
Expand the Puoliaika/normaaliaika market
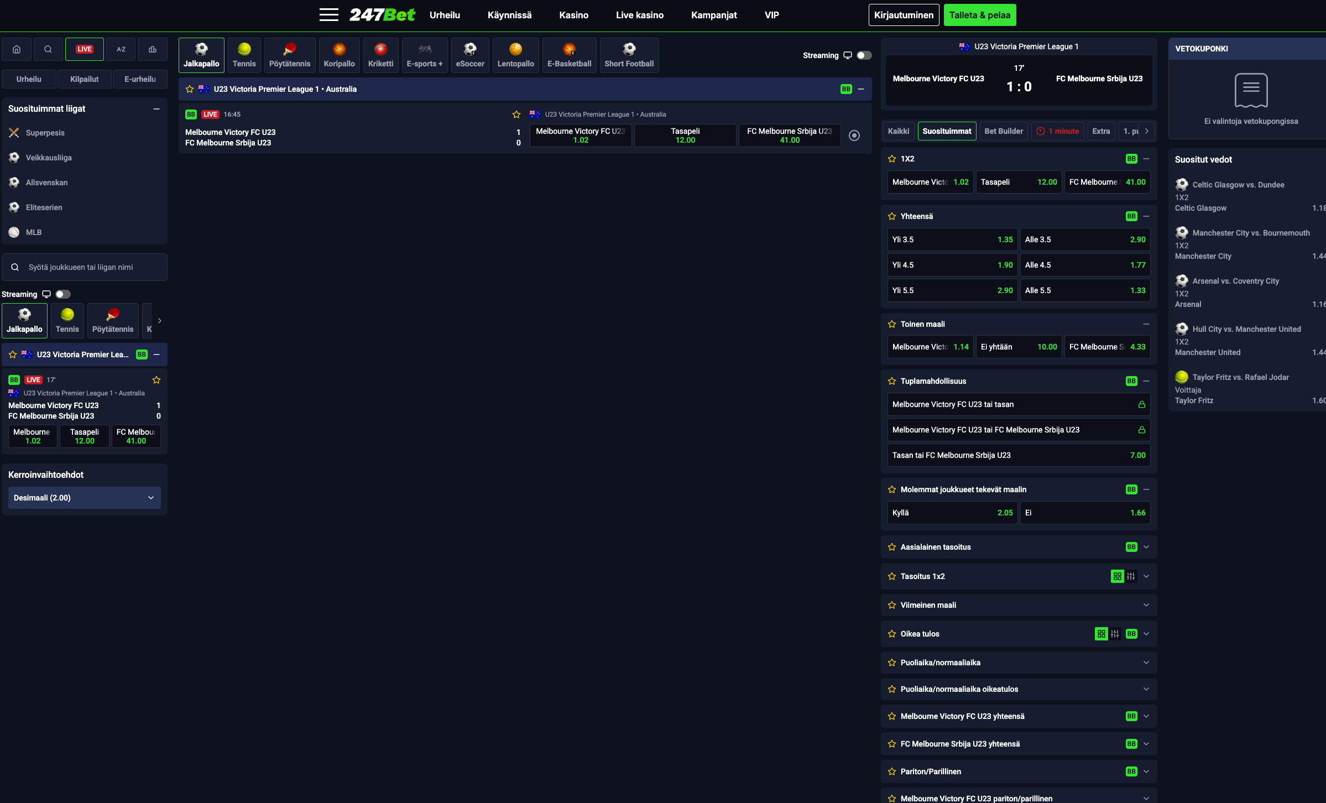point(1146,663)
